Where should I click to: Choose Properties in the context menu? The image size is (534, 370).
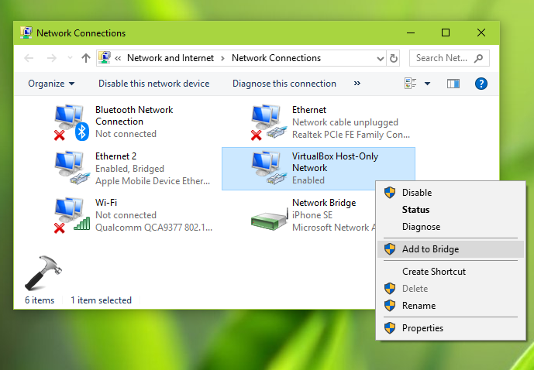(x=422, y=328)
